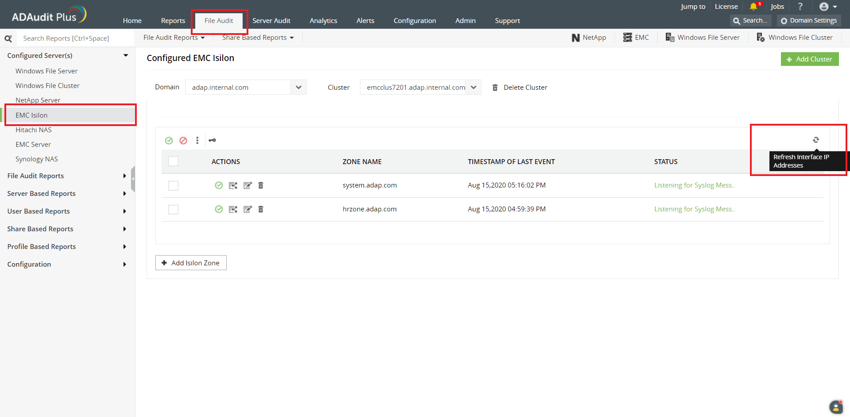Select all zones with the header checkbox
This screenshot has height=417, width=850.
click(x=173, y=161)
